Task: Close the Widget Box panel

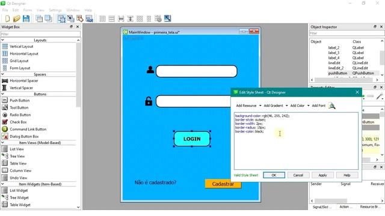Action: click(x=78, y=26)
